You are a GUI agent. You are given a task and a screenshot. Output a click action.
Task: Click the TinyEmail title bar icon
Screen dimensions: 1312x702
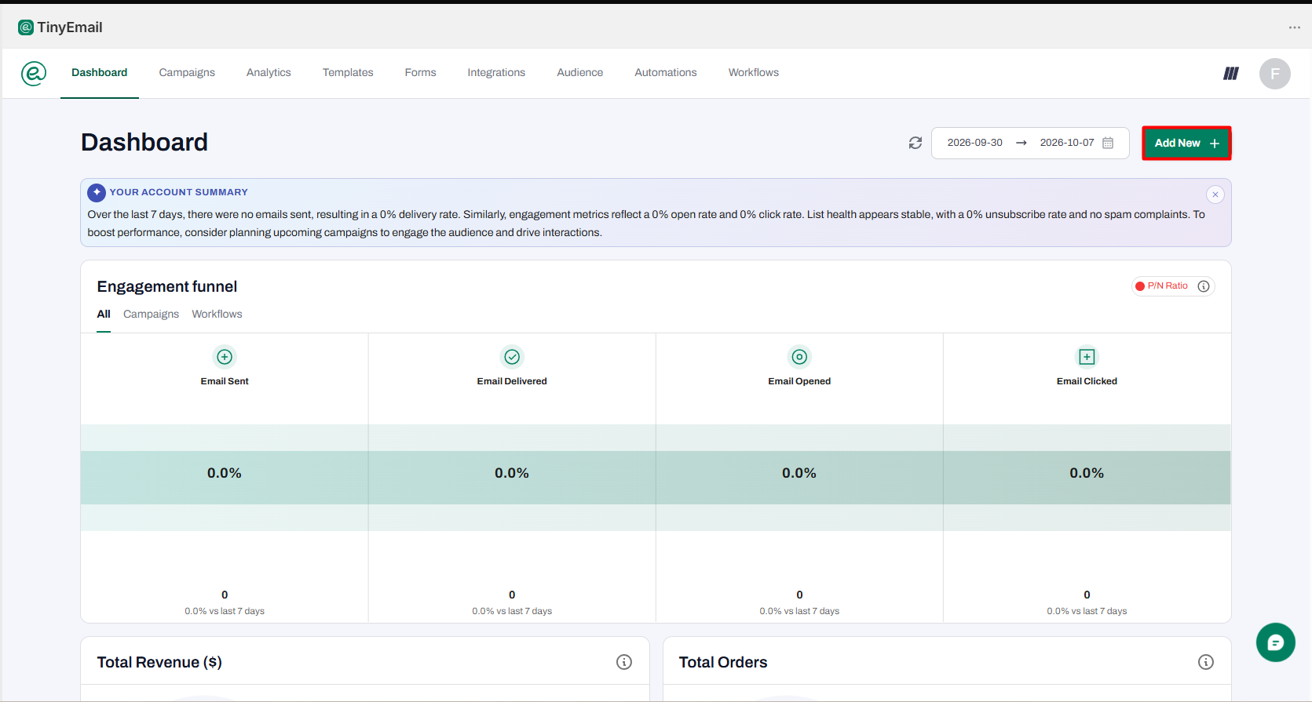(x=26, y=27)
